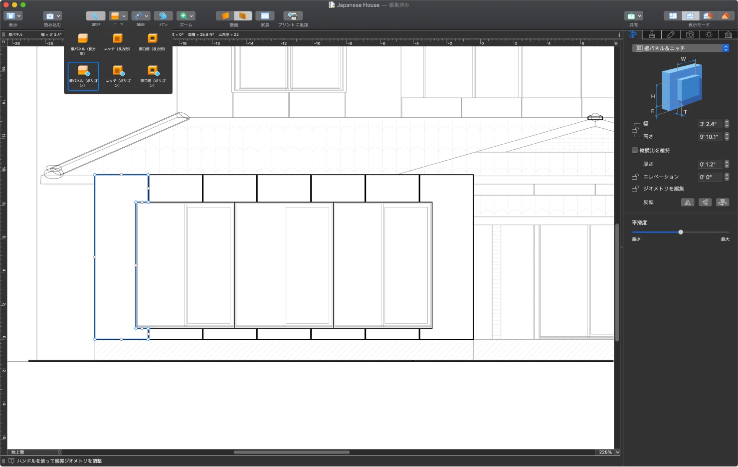Switch to 2D plan view mode
Screen dimensions: 738x467
pos(673,16)
